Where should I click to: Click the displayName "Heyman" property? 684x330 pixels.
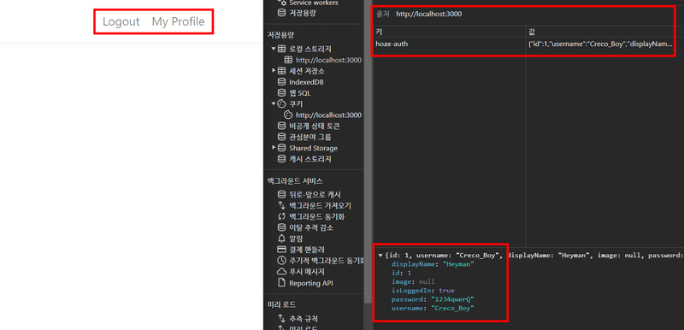click(433, 264)
